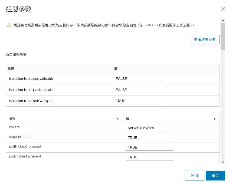Click the yellow warning triangle icon
The image size is (229, 184).
click(9, 25)
